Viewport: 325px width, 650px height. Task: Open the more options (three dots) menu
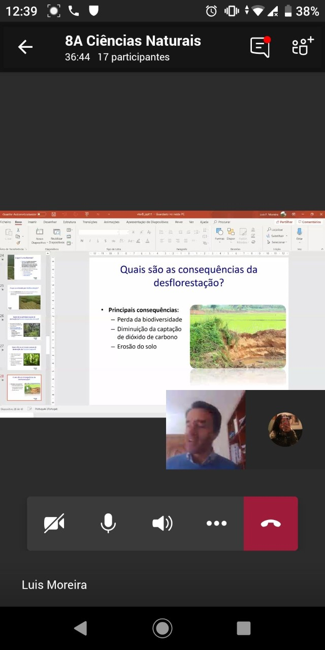click(x=216, y=524)
